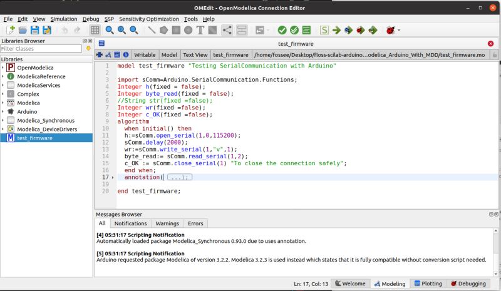Select the Rectangle shape tool
This screenshot has width=501, height=291.
176,30
